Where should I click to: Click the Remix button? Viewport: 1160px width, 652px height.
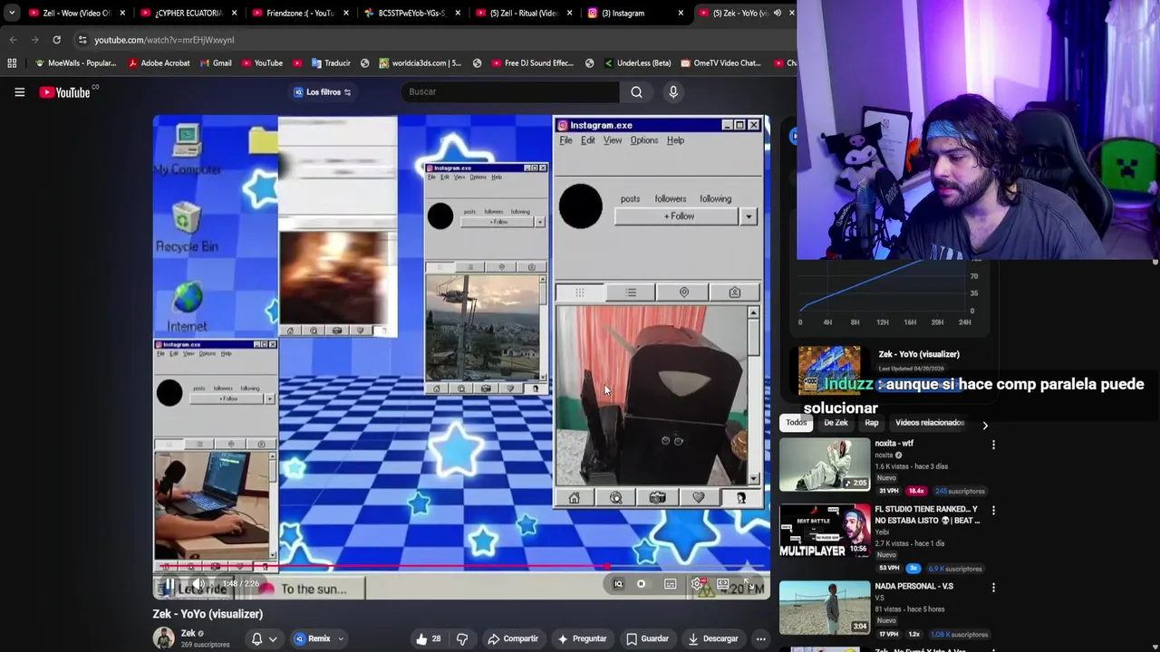pyautogui.click(x=313, y=638)
